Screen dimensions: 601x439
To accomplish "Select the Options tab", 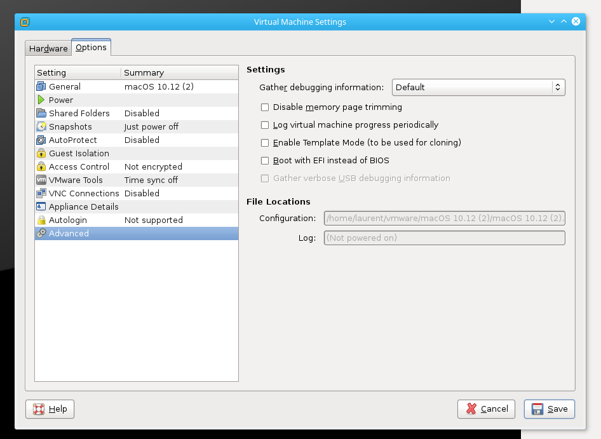I will [x=91, y=47].
